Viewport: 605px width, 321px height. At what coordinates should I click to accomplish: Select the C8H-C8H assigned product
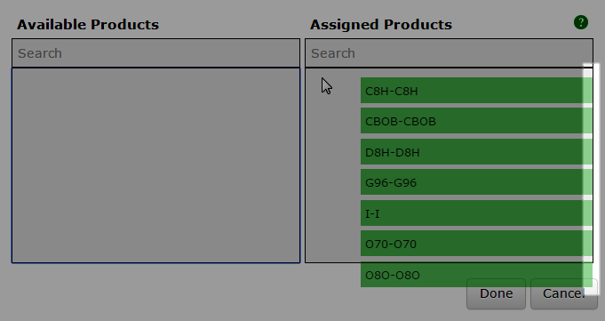pyautogui.click(x=472, y=91)
